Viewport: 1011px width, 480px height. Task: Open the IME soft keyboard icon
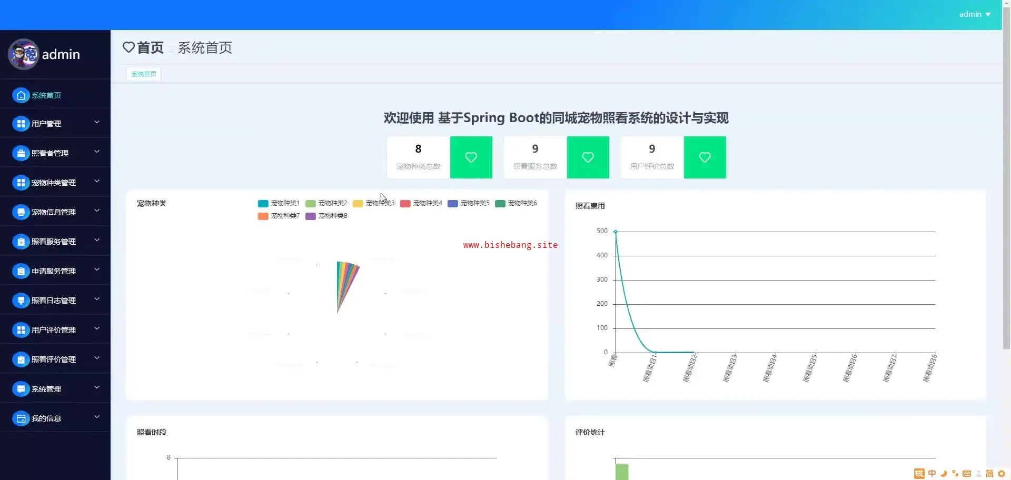[967, 474]
